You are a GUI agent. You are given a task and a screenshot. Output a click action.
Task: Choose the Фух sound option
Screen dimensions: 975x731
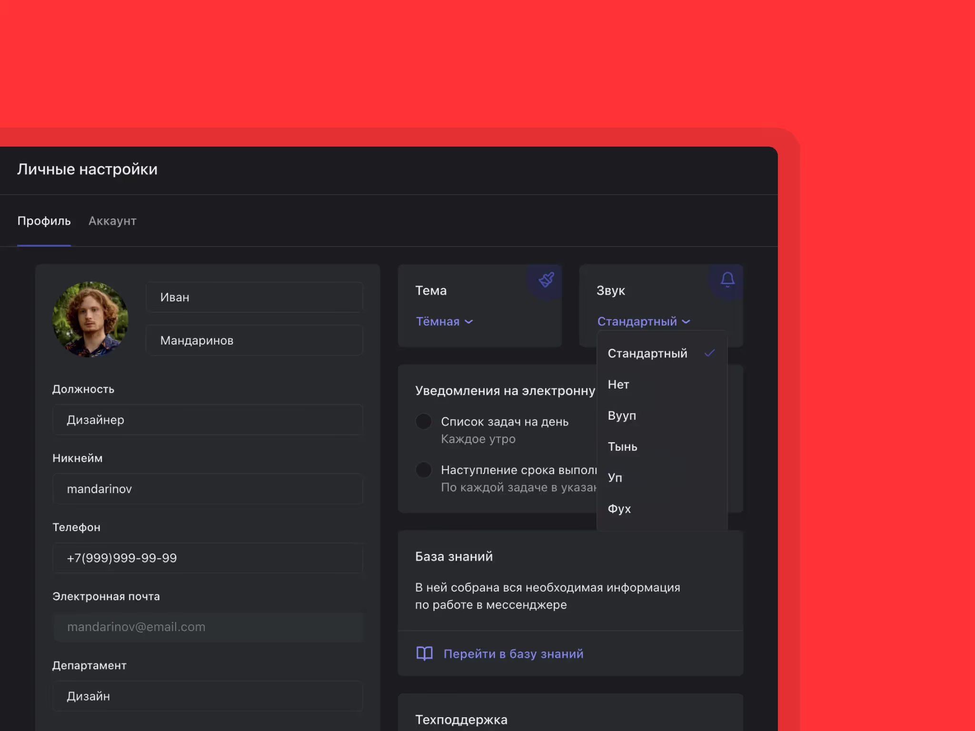(619, 509)
